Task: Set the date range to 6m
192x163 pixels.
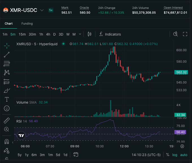Action: (34, 155)
